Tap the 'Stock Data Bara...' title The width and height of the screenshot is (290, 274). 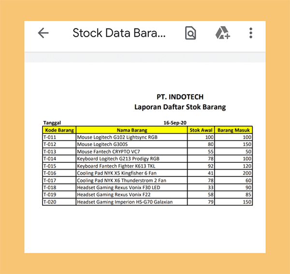coord(119,33)
